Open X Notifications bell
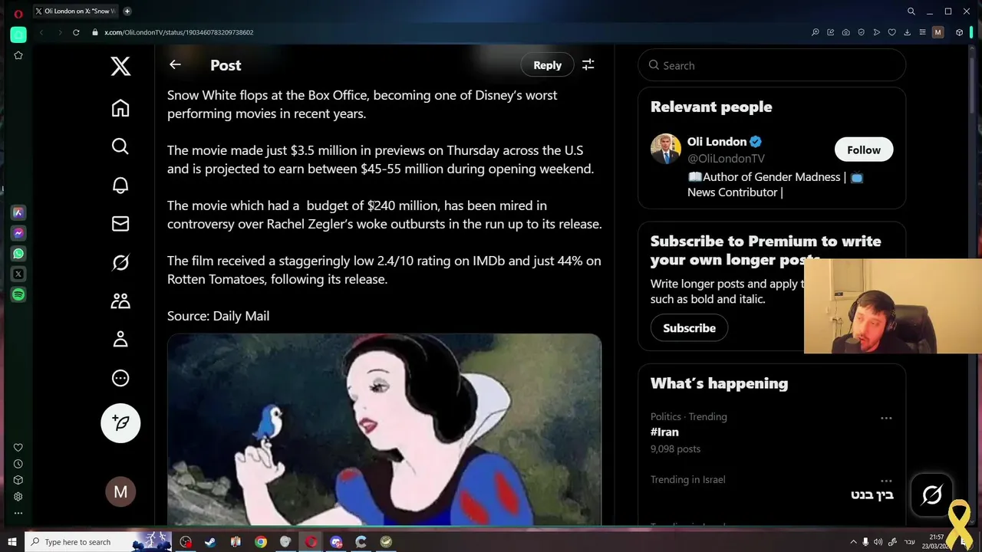Image resolution: width=982 pixels, height=552 pixels. tap(120, 186)
